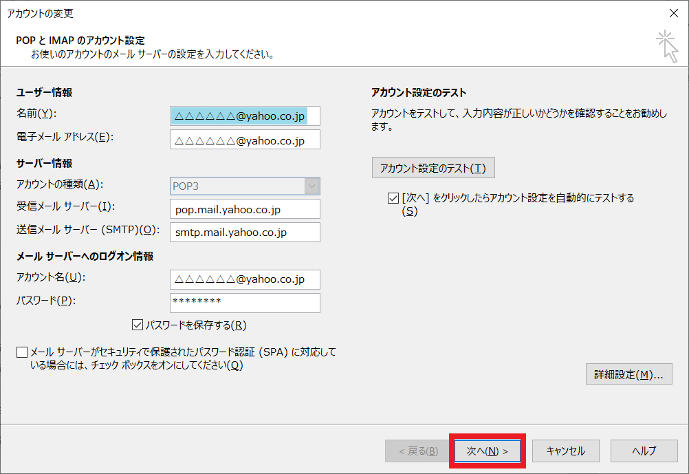The height and width of the screenshot is (474, 689).
Task: Click the 名前(Y): label
Action: [x=36, y=114]
